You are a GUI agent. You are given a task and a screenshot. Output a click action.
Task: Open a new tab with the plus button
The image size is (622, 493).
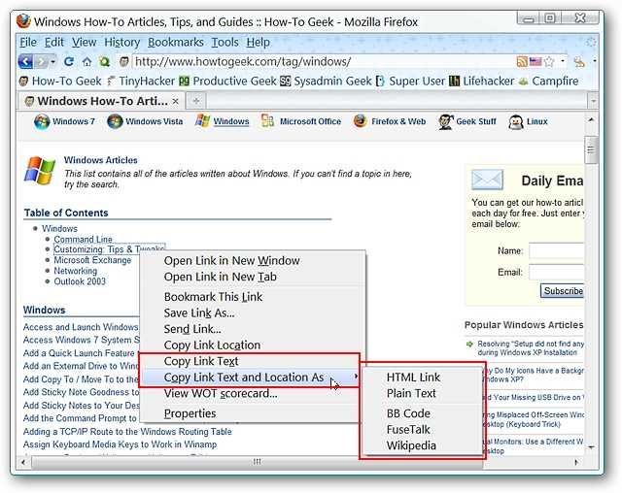click(196, 101)
